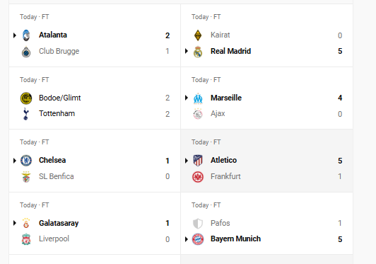
Task: Select the Bayern Munich crest
Action: pos(198,239)
